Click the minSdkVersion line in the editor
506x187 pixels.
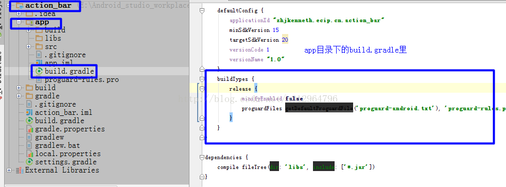pos(254,30)
